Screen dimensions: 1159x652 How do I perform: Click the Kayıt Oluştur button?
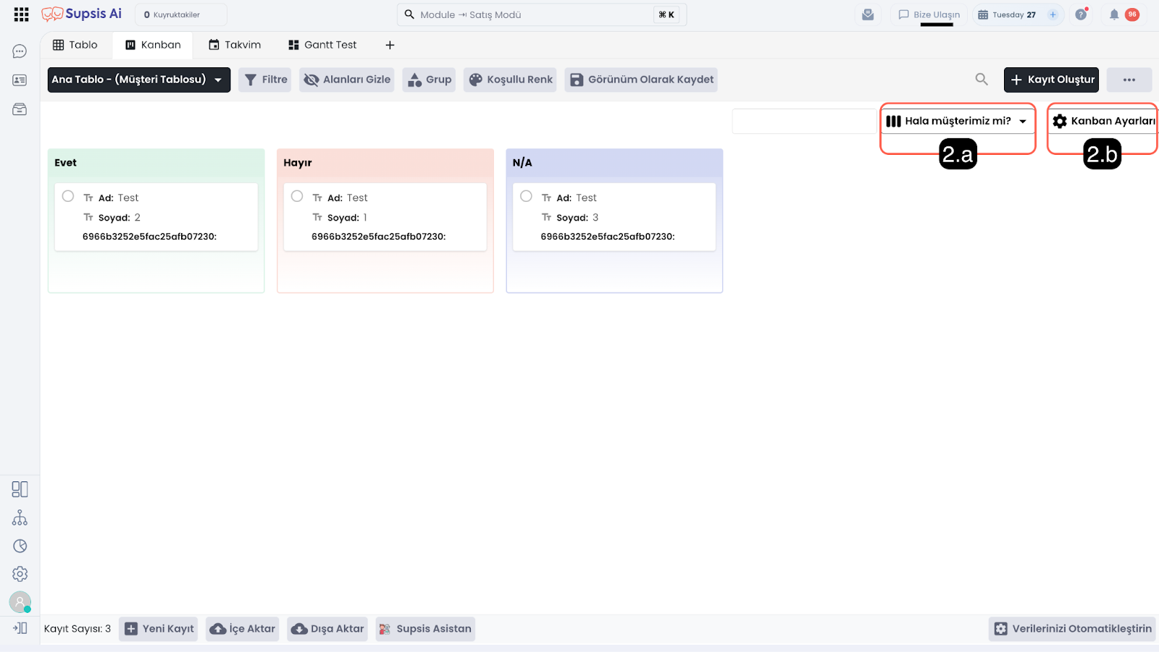[1050, 80]
